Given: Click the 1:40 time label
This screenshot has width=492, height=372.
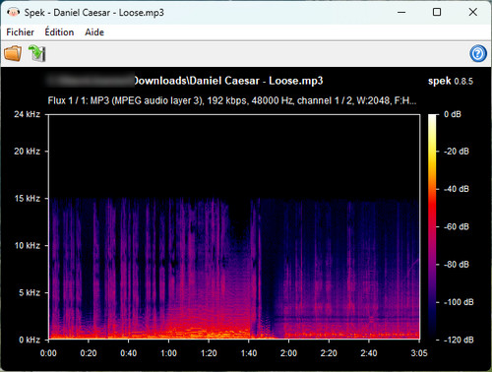Looking at the screenshot, I should point(249,353).
